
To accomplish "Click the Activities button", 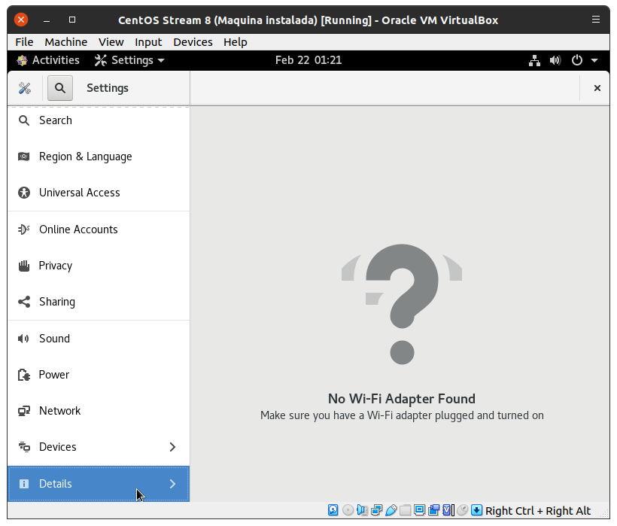I will tap(48, 60).
